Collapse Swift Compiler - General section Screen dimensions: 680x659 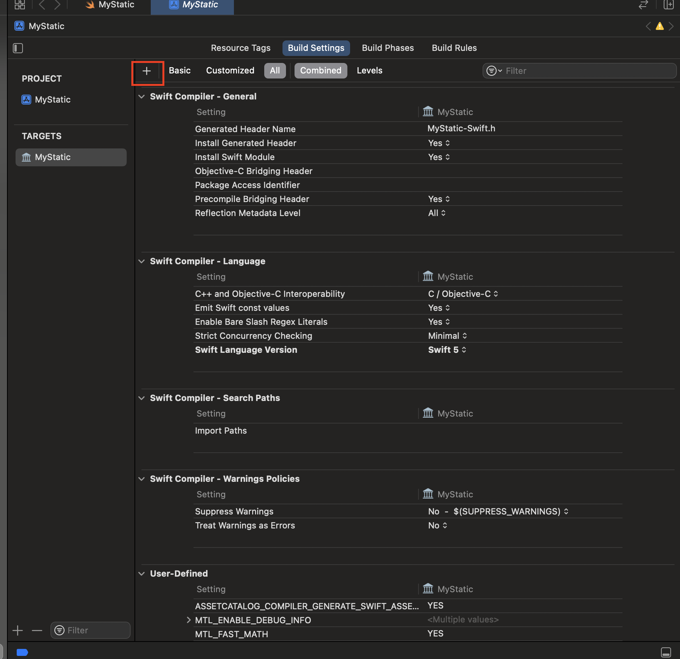tap(141, 96)
